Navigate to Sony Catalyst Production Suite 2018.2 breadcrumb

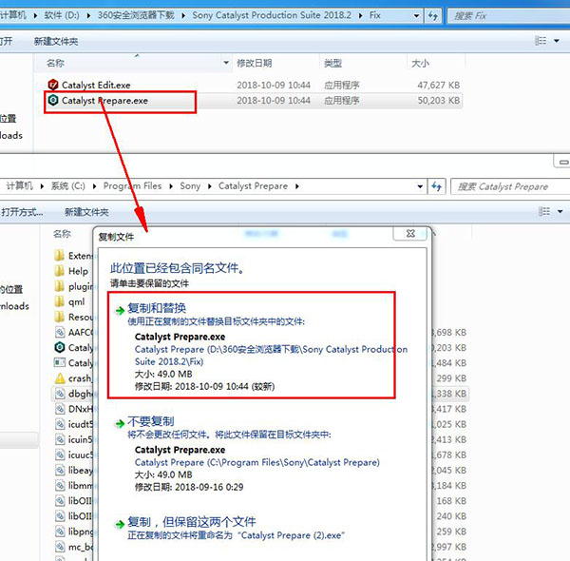coord(272,15)
